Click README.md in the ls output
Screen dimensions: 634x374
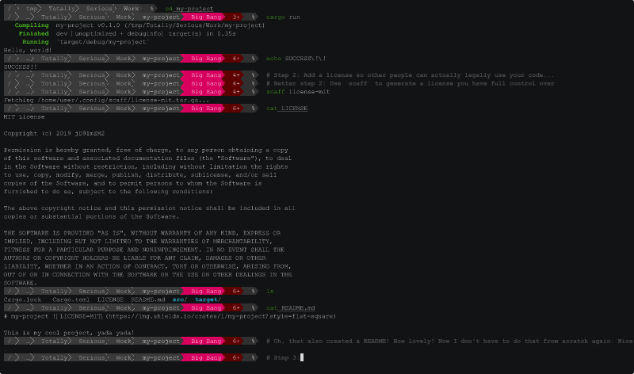148,300
